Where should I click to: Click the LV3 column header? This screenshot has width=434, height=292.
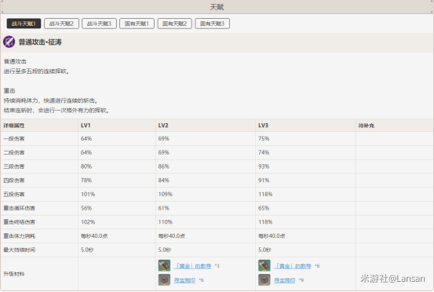click(x=263, y=126)
